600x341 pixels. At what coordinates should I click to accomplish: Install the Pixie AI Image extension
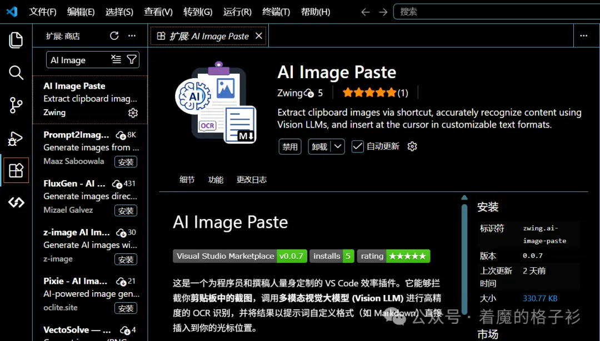[x=126, y=308]
